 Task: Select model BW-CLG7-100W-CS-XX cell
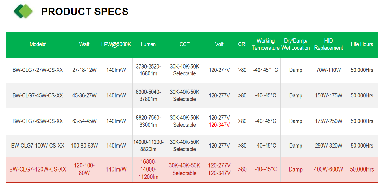(38, 146)
